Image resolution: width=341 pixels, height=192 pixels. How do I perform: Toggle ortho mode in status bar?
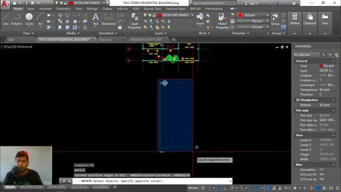(x=226, y=188)
